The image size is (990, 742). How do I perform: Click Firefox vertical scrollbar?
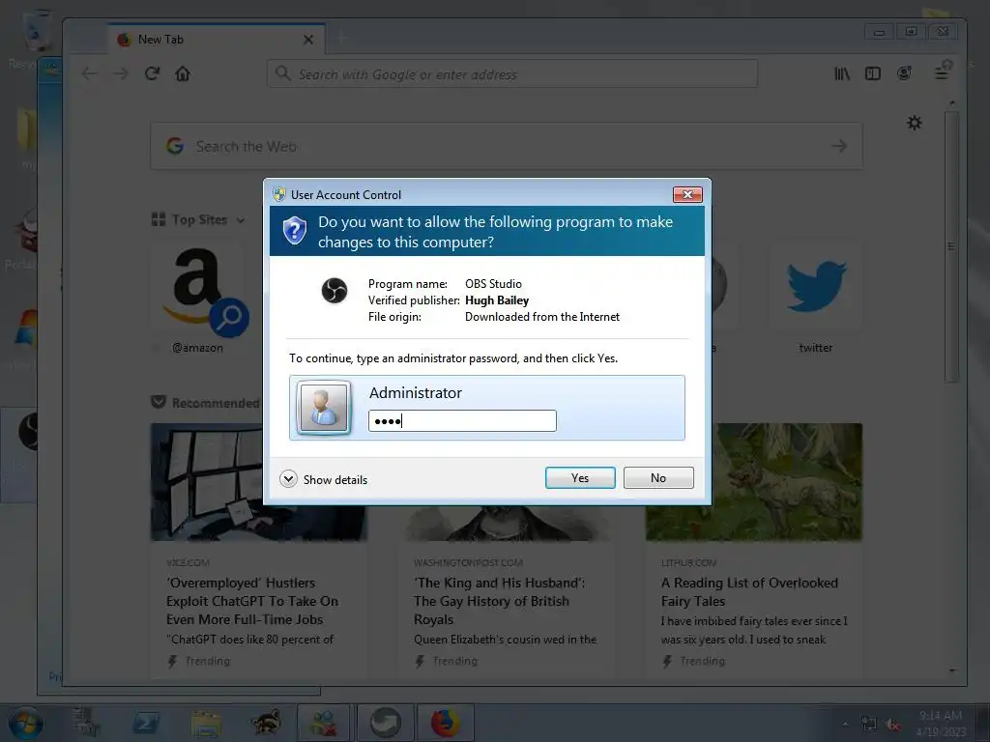click(x=952, y=246)
